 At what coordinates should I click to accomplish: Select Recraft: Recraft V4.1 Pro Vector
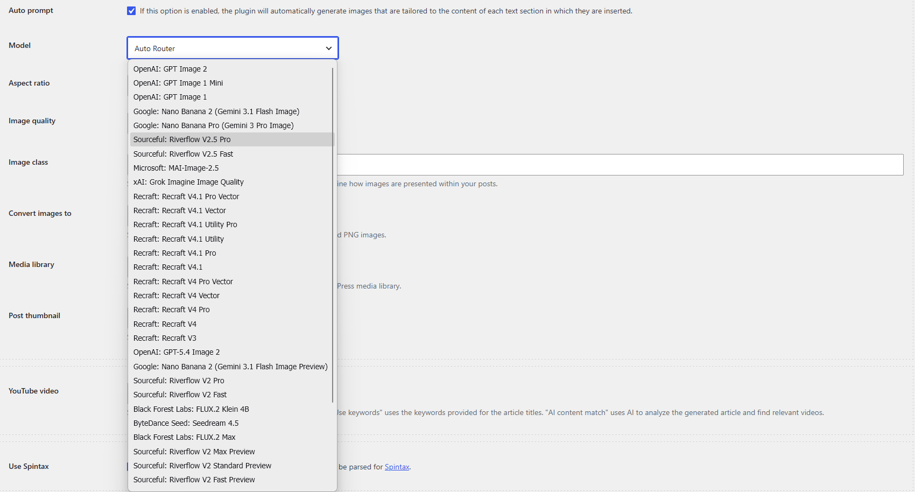coord(231,196)
